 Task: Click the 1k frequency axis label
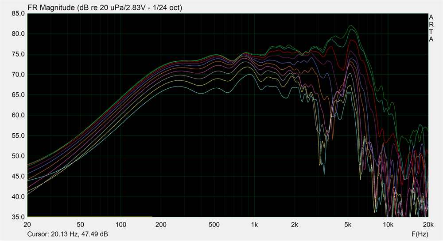pyautogui.click(x=254, y=225)
